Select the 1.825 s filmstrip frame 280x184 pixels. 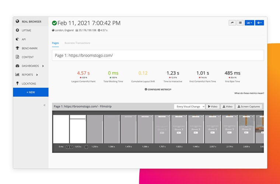point(179,129)
